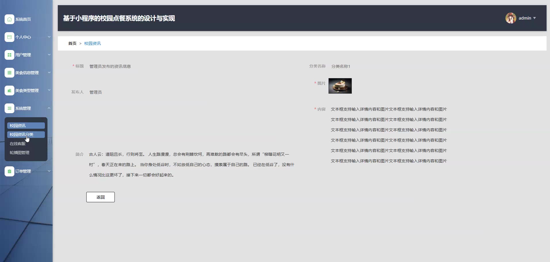Screen dimensions: 550x262
Task: Expand the 个人中心 chevron
Action: coord(49,37)
